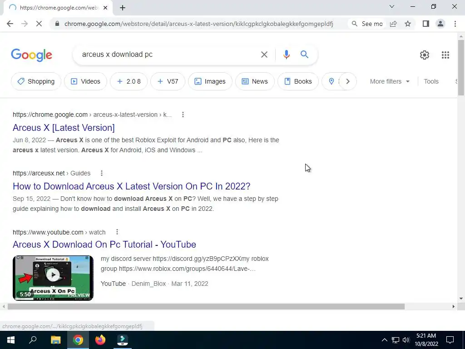The height and width of the screenshot is (349, 465).
Task: Click the blue magnifier search button
Action: 304,55
